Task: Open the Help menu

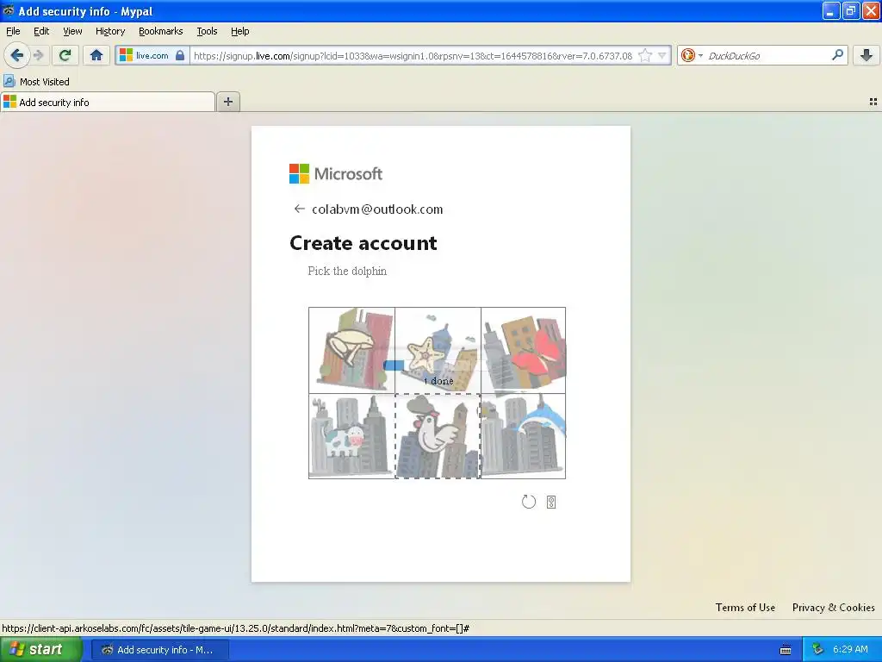Action: coord(239,31)
